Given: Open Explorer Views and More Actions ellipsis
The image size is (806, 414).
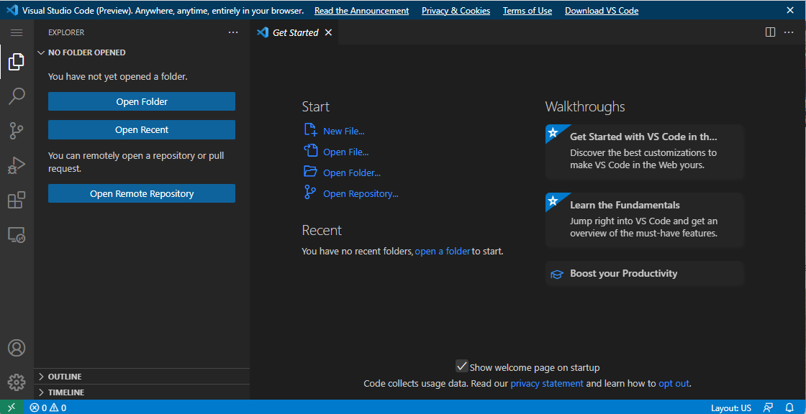Looking at the screenshot, I should 233,32.
